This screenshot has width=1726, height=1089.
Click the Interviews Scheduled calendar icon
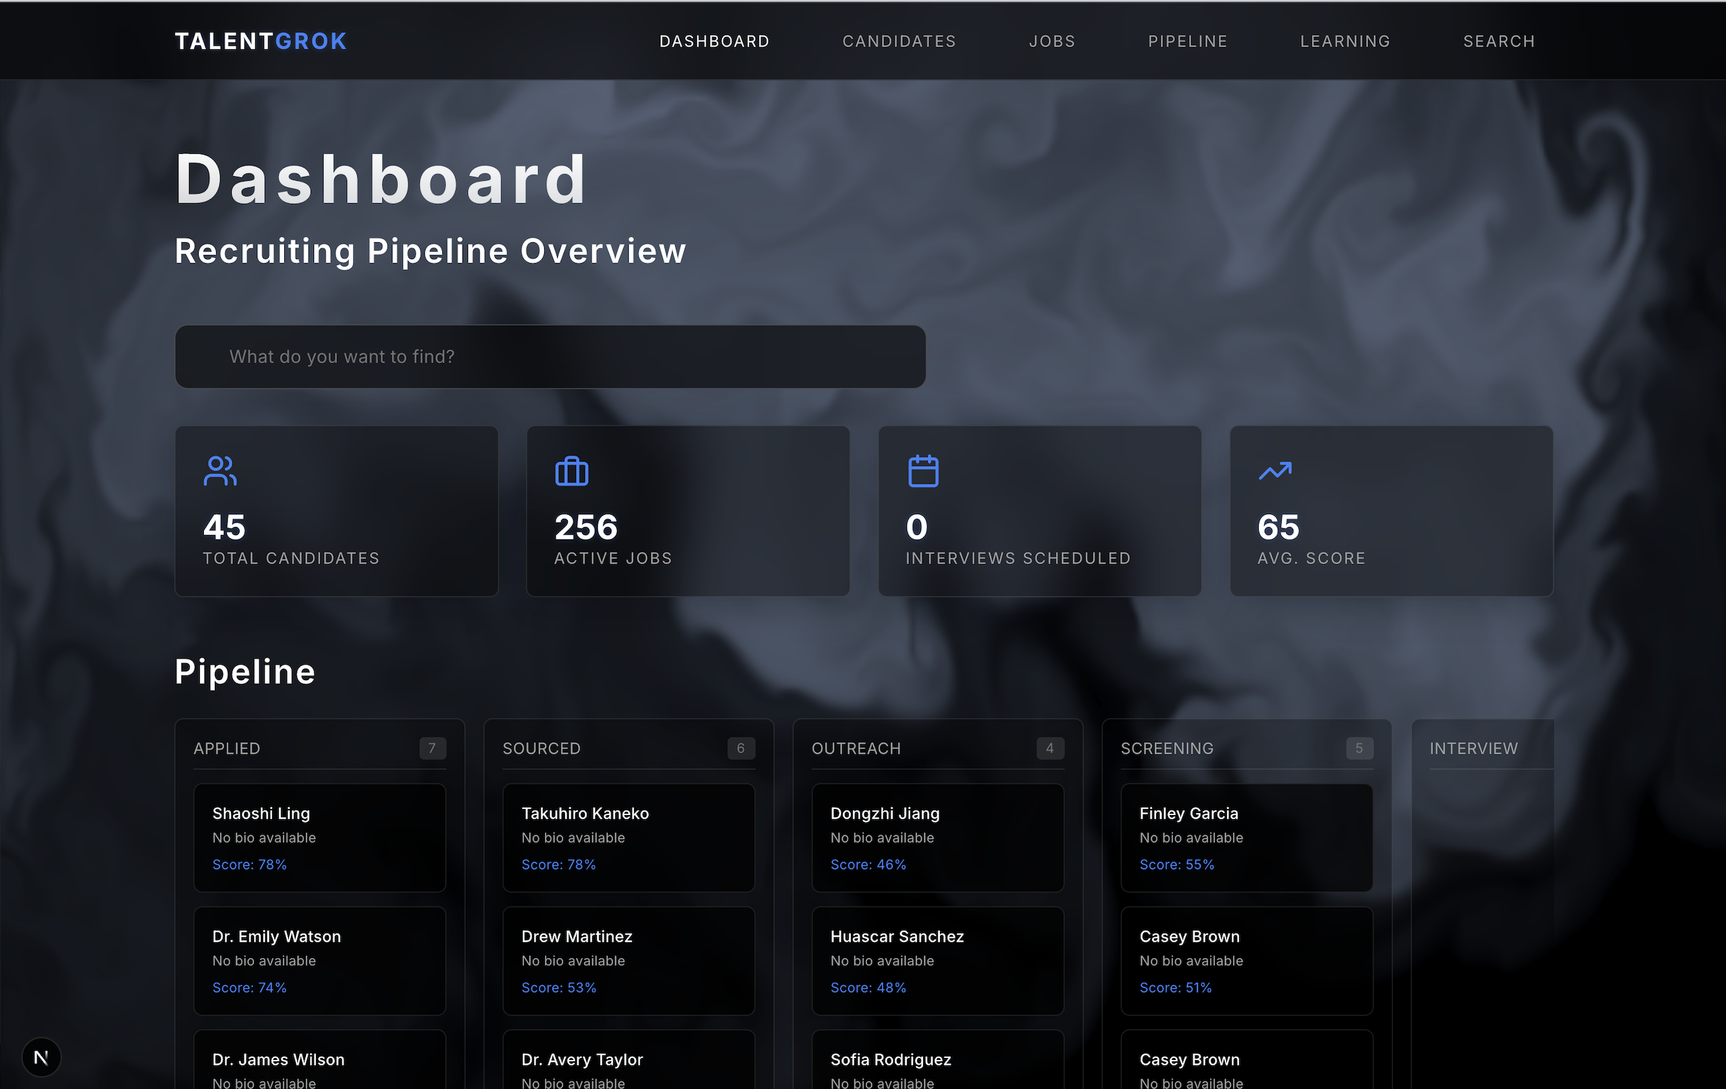point(922,471)
